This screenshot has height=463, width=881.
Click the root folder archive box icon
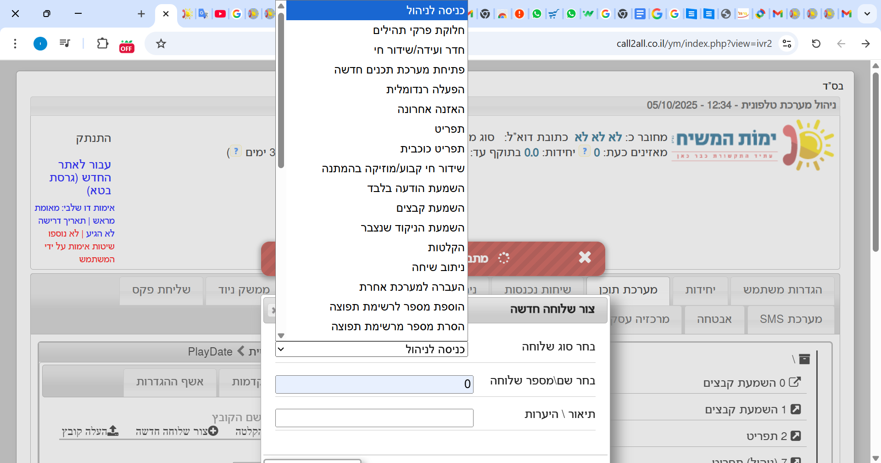[x=804, y=359]
